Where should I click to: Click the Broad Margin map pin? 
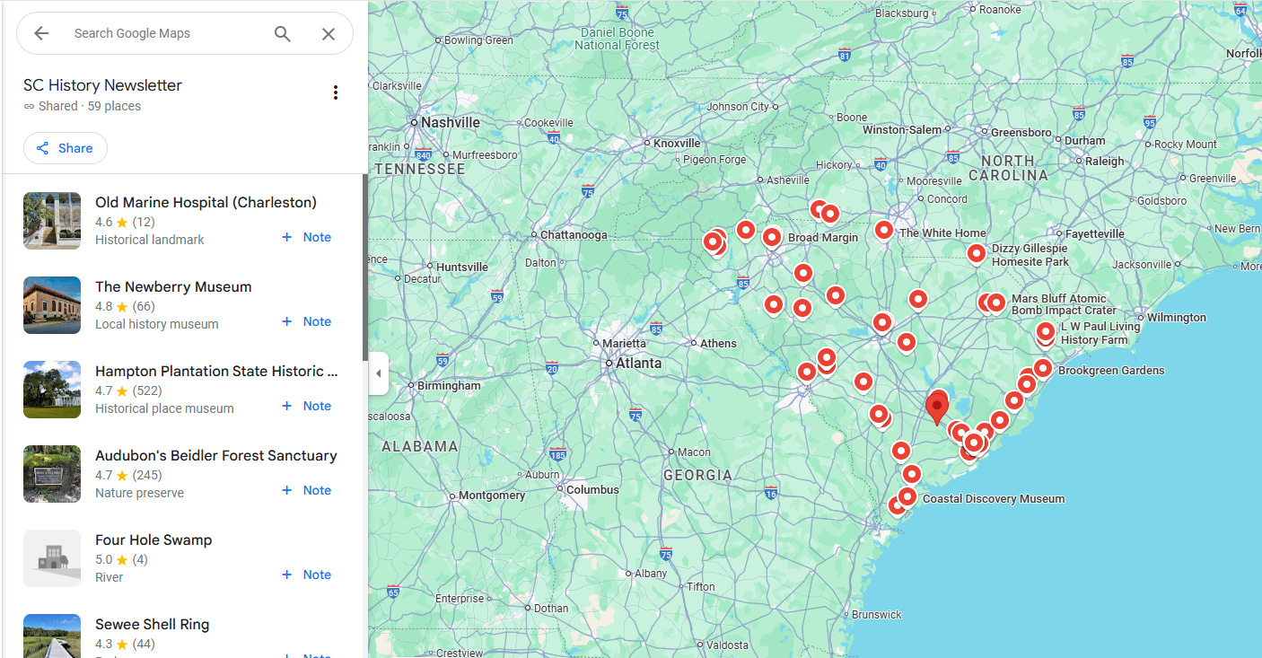click(x=772, y=238)
